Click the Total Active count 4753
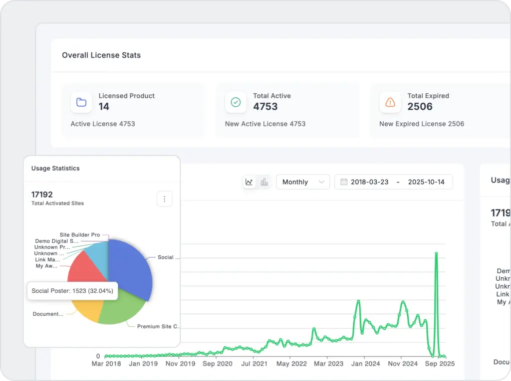 (265, 107)
